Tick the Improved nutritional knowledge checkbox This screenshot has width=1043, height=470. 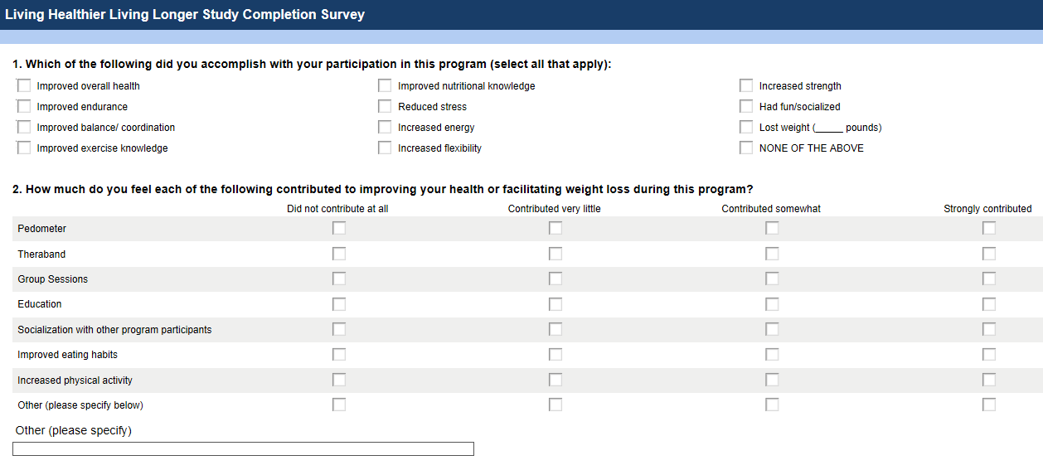385,86
